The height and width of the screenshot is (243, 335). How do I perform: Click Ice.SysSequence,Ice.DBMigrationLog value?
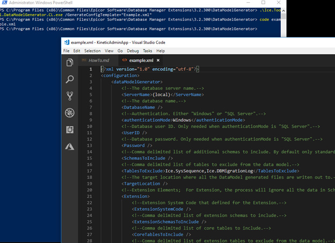(209, 171)
